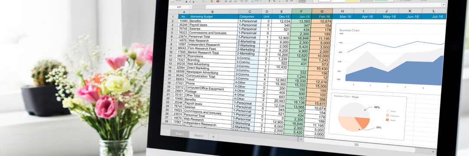Click the percent style icon
Screen dimensions: 469x156
pyautogui.click(x=274, y=1)
